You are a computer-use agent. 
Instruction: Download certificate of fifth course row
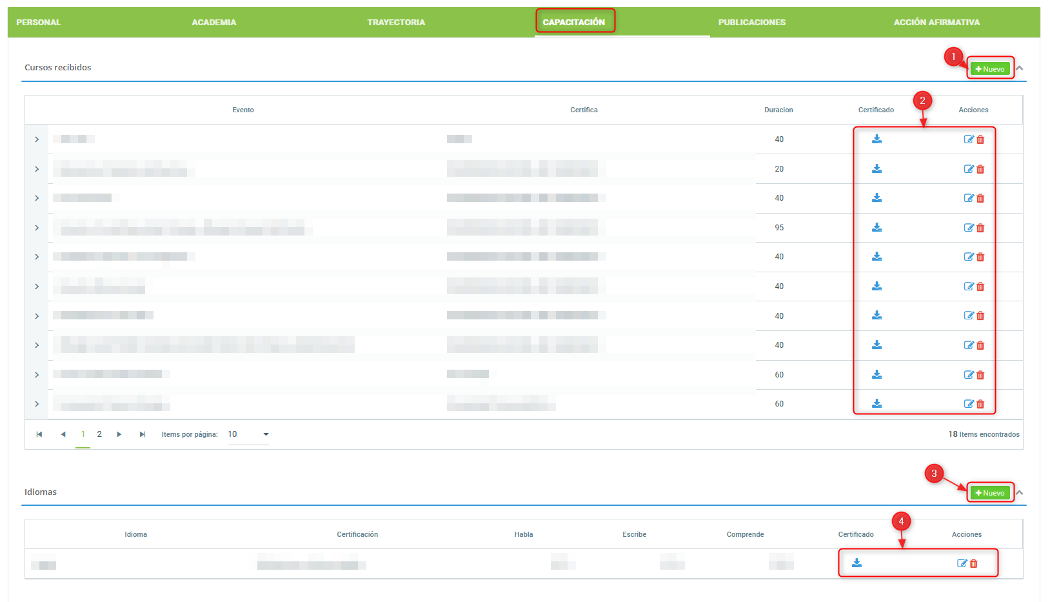click(x=877, y=257)
